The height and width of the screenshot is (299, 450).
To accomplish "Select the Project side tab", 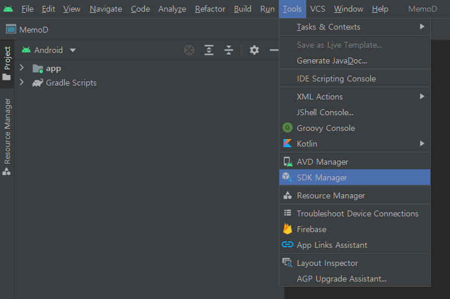I will point(7,63).
